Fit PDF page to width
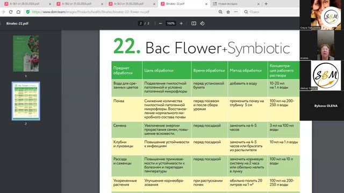The height and width of the screenshot is (193, 344). 193,24
